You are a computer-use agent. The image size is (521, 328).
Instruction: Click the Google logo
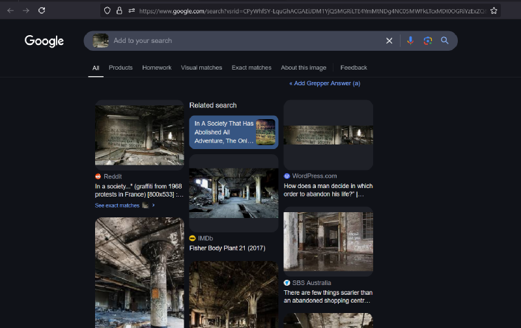pos(44,41)
